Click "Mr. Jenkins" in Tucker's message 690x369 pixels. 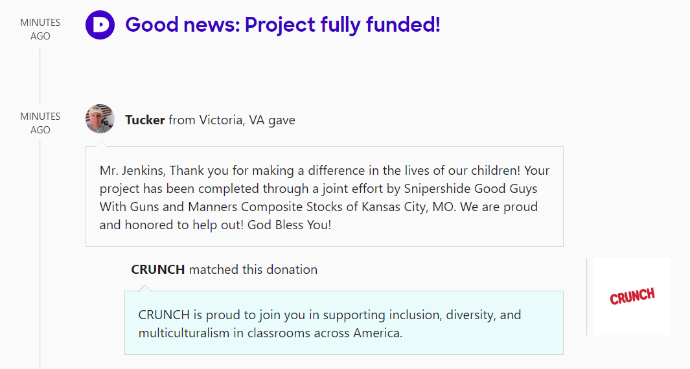click(x=131, y=171)
